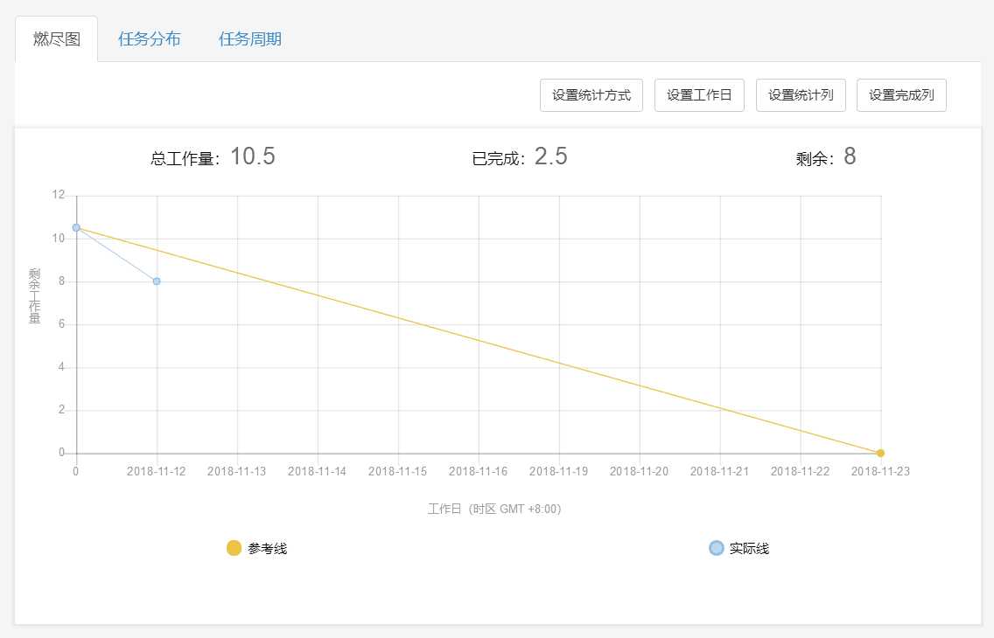
Task: Click the 2018-11-14 axis label
Action: tap(318, 472)
